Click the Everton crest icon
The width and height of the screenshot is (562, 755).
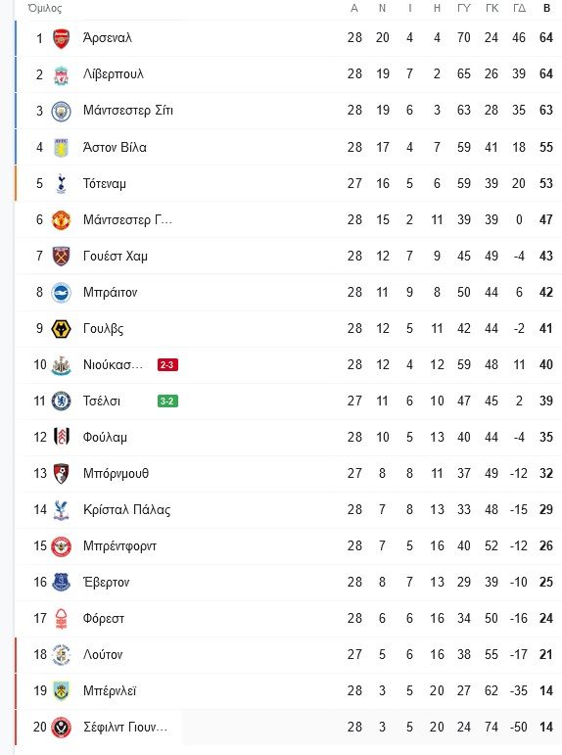61,582
